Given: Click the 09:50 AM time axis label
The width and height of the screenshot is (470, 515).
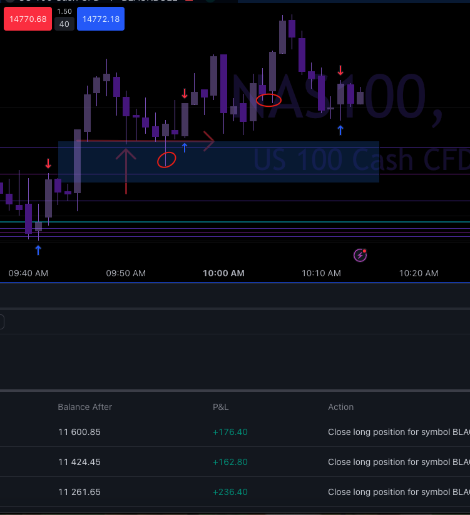Looking at the screenshot, I should [x=126, y=273].
